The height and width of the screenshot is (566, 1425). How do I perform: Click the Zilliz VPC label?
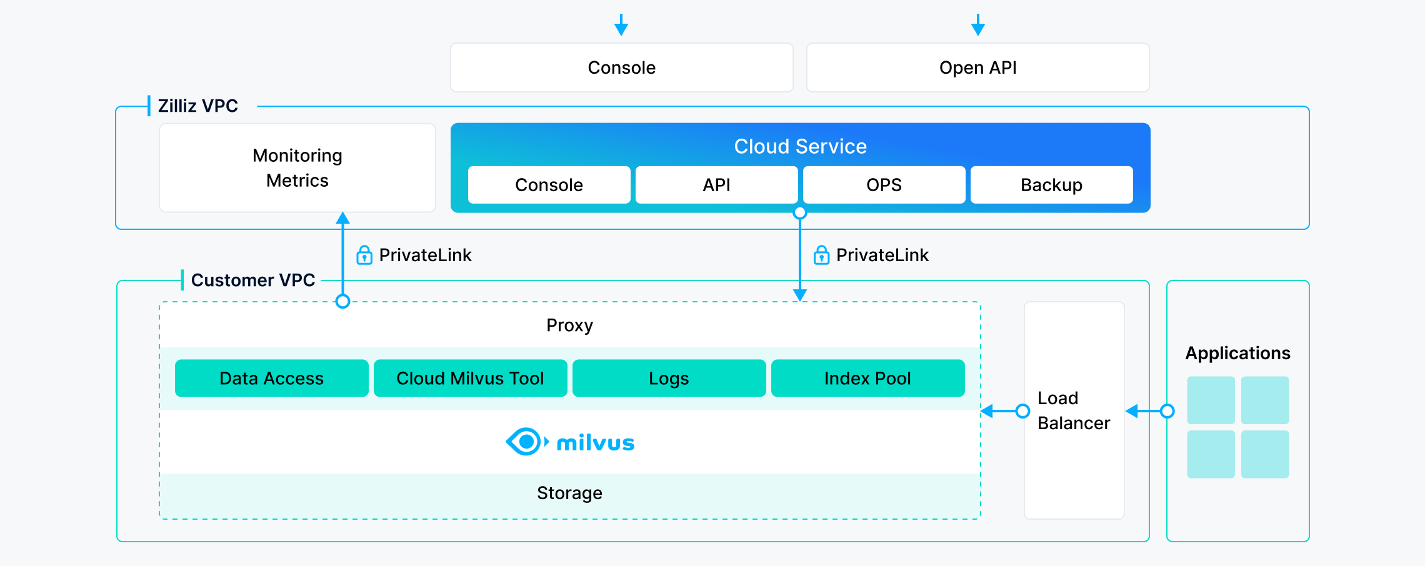197,106
